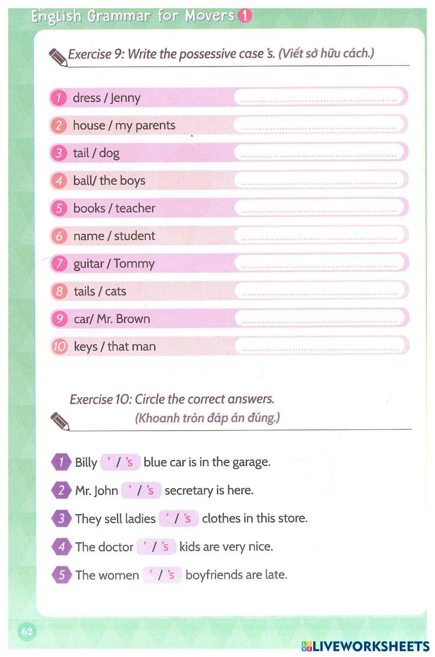Click the answer field for dress / Jenny
The height and width of the screenshot is (657, 435).
[x=319, y=97]
